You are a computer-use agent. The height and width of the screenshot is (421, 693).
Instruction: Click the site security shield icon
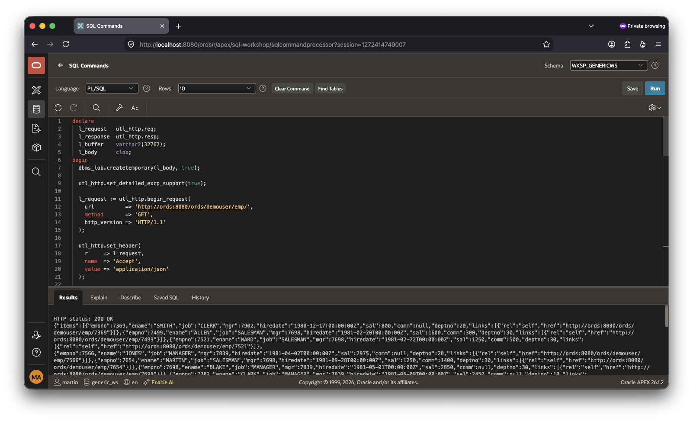(131, 44)
